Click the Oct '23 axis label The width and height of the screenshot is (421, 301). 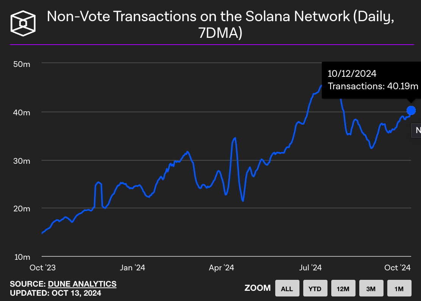click(x=42, y=267)
